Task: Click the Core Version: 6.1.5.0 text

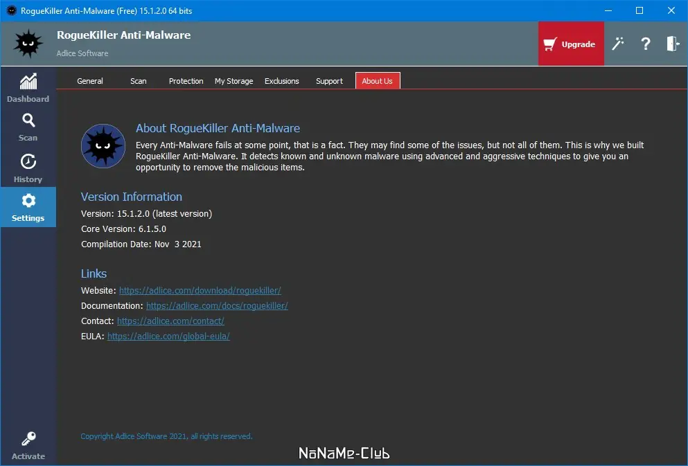Action: click(x=124, y=228)
